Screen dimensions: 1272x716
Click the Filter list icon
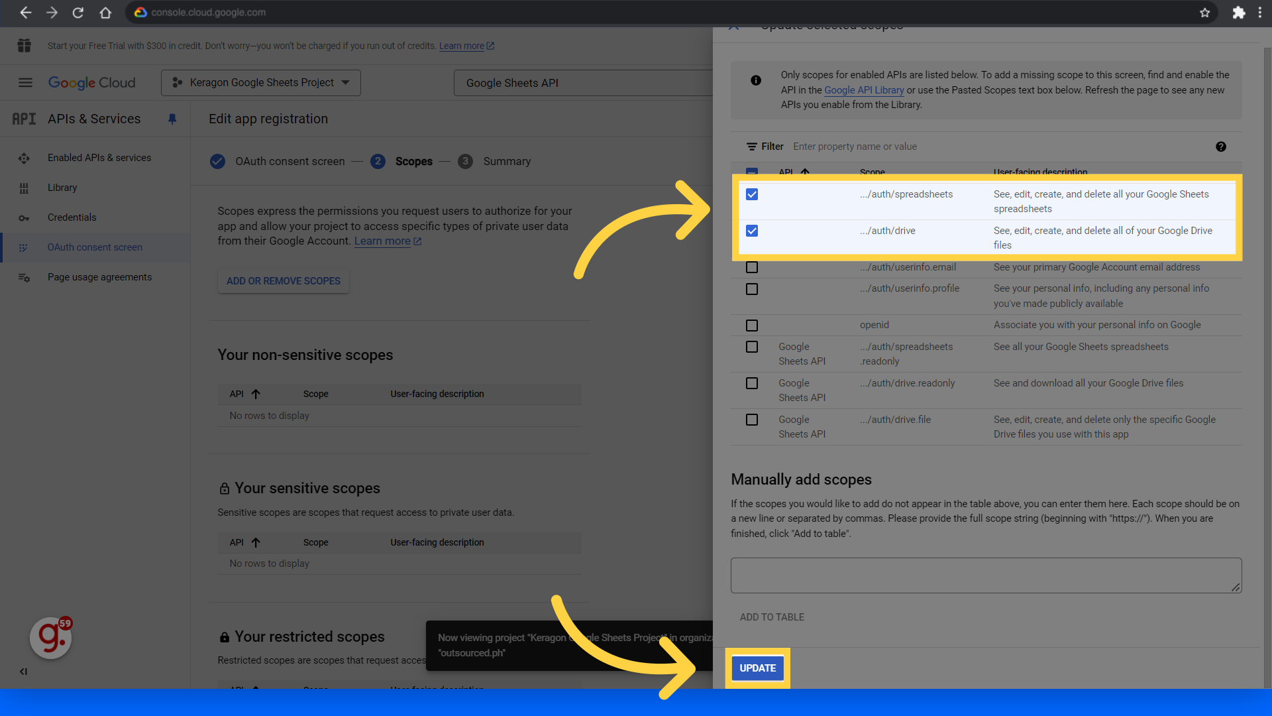(751, 147)
